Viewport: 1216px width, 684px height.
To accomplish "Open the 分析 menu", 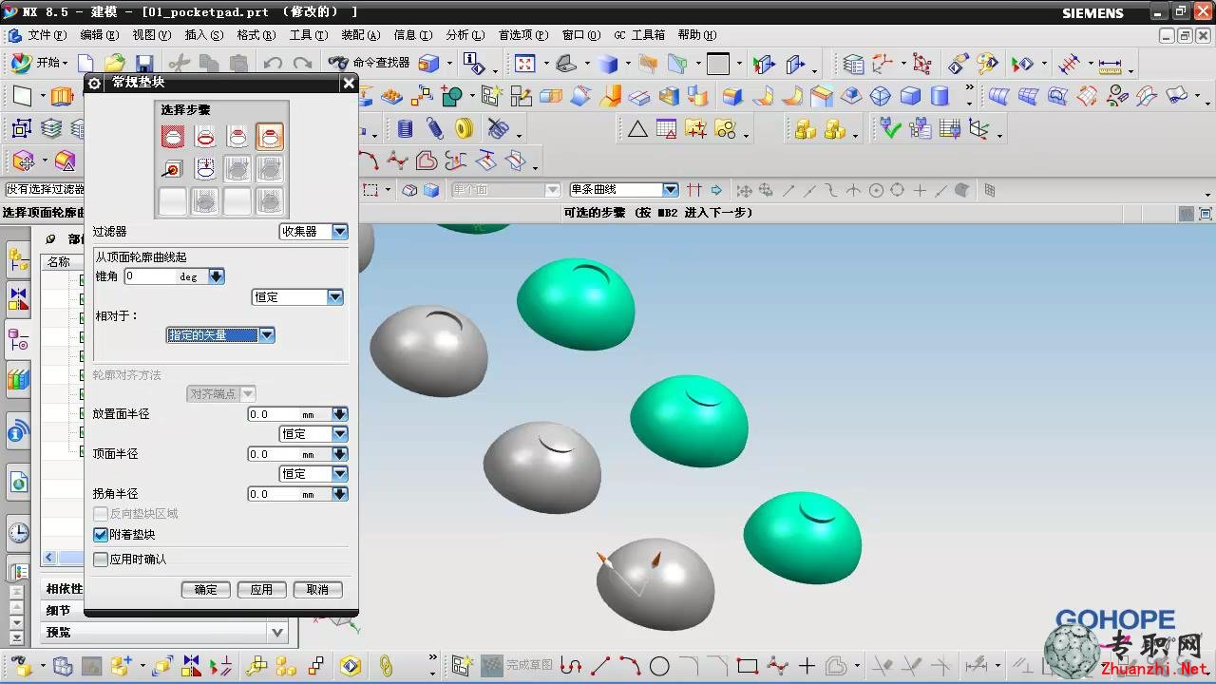I will click(465, 35).
